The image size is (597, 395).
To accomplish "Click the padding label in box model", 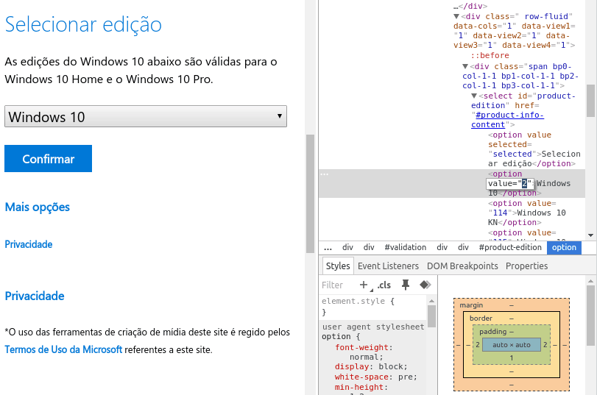I will click(492, 332).
